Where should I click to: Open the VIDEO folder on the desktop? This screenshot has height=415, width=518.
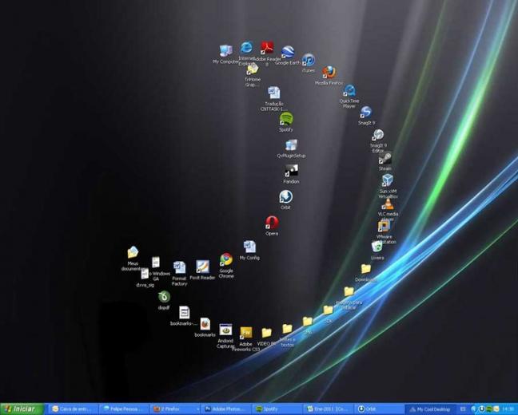[x=267, y=333]
